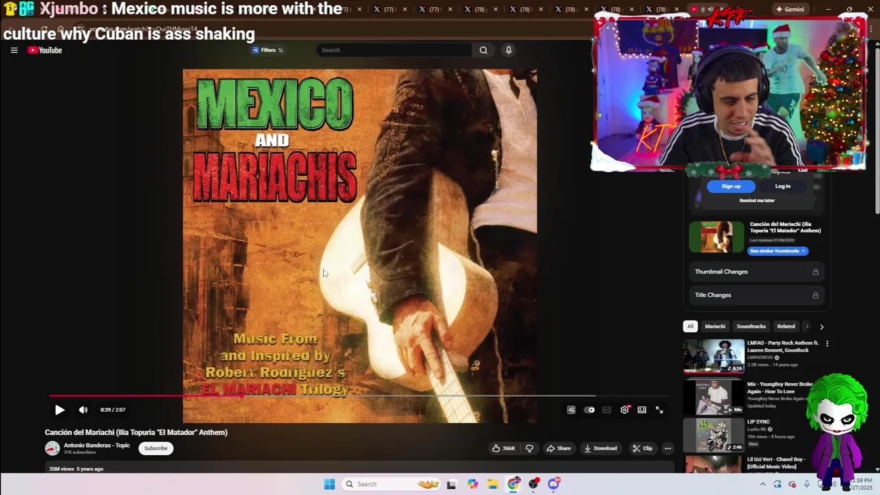This screenshot has width=880, height=495.
Task: Dislike the video
Action: pyautogui.click(x=529, y=448)
